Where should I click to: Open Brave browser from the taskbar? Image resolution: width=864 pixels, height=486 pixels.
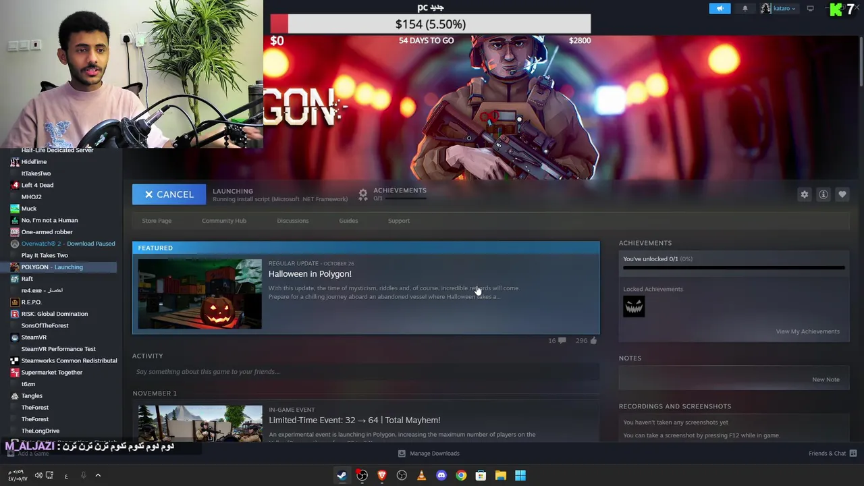382,476
